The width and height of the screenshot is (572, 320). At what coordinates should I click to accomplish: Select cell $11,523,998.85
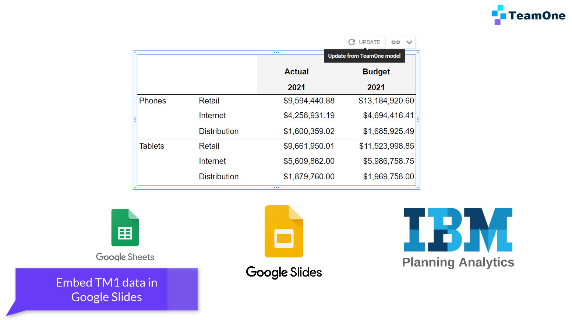(386, 146)
